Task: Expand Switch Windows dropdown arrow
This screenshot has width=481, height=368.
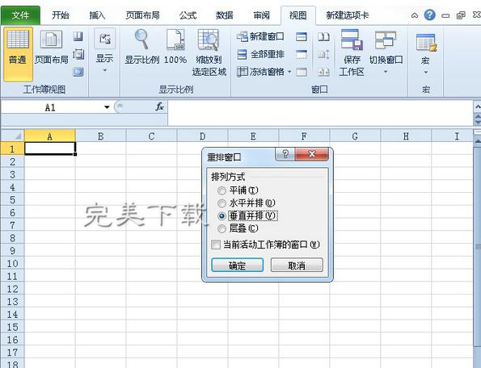Action: (386, 72)
